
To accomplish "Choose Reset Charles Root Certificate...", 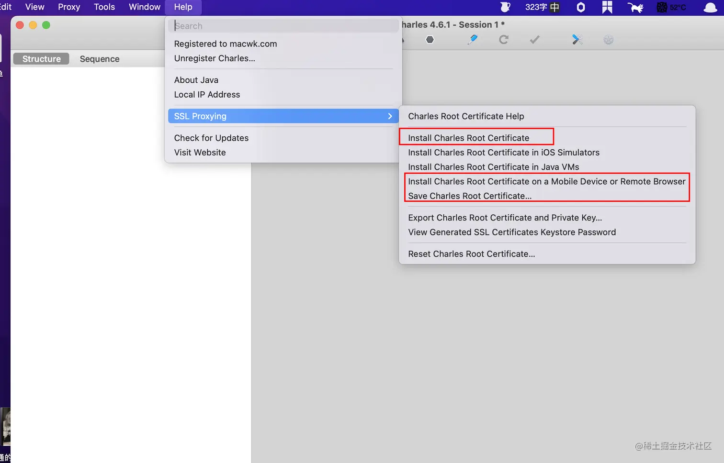I will point(547,254).
